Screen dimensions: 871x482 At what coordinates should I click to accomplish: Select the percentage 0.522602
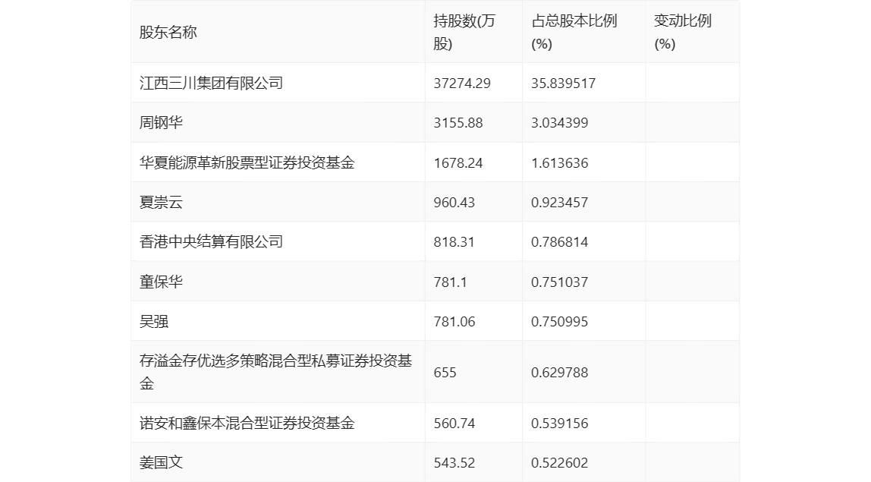pyautogui.click(x=559, y=462)
